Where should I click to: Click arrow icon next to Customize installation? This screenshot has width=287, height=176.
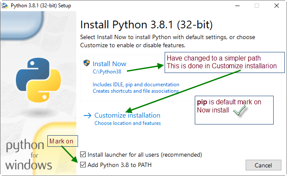[x=87, y=115]
